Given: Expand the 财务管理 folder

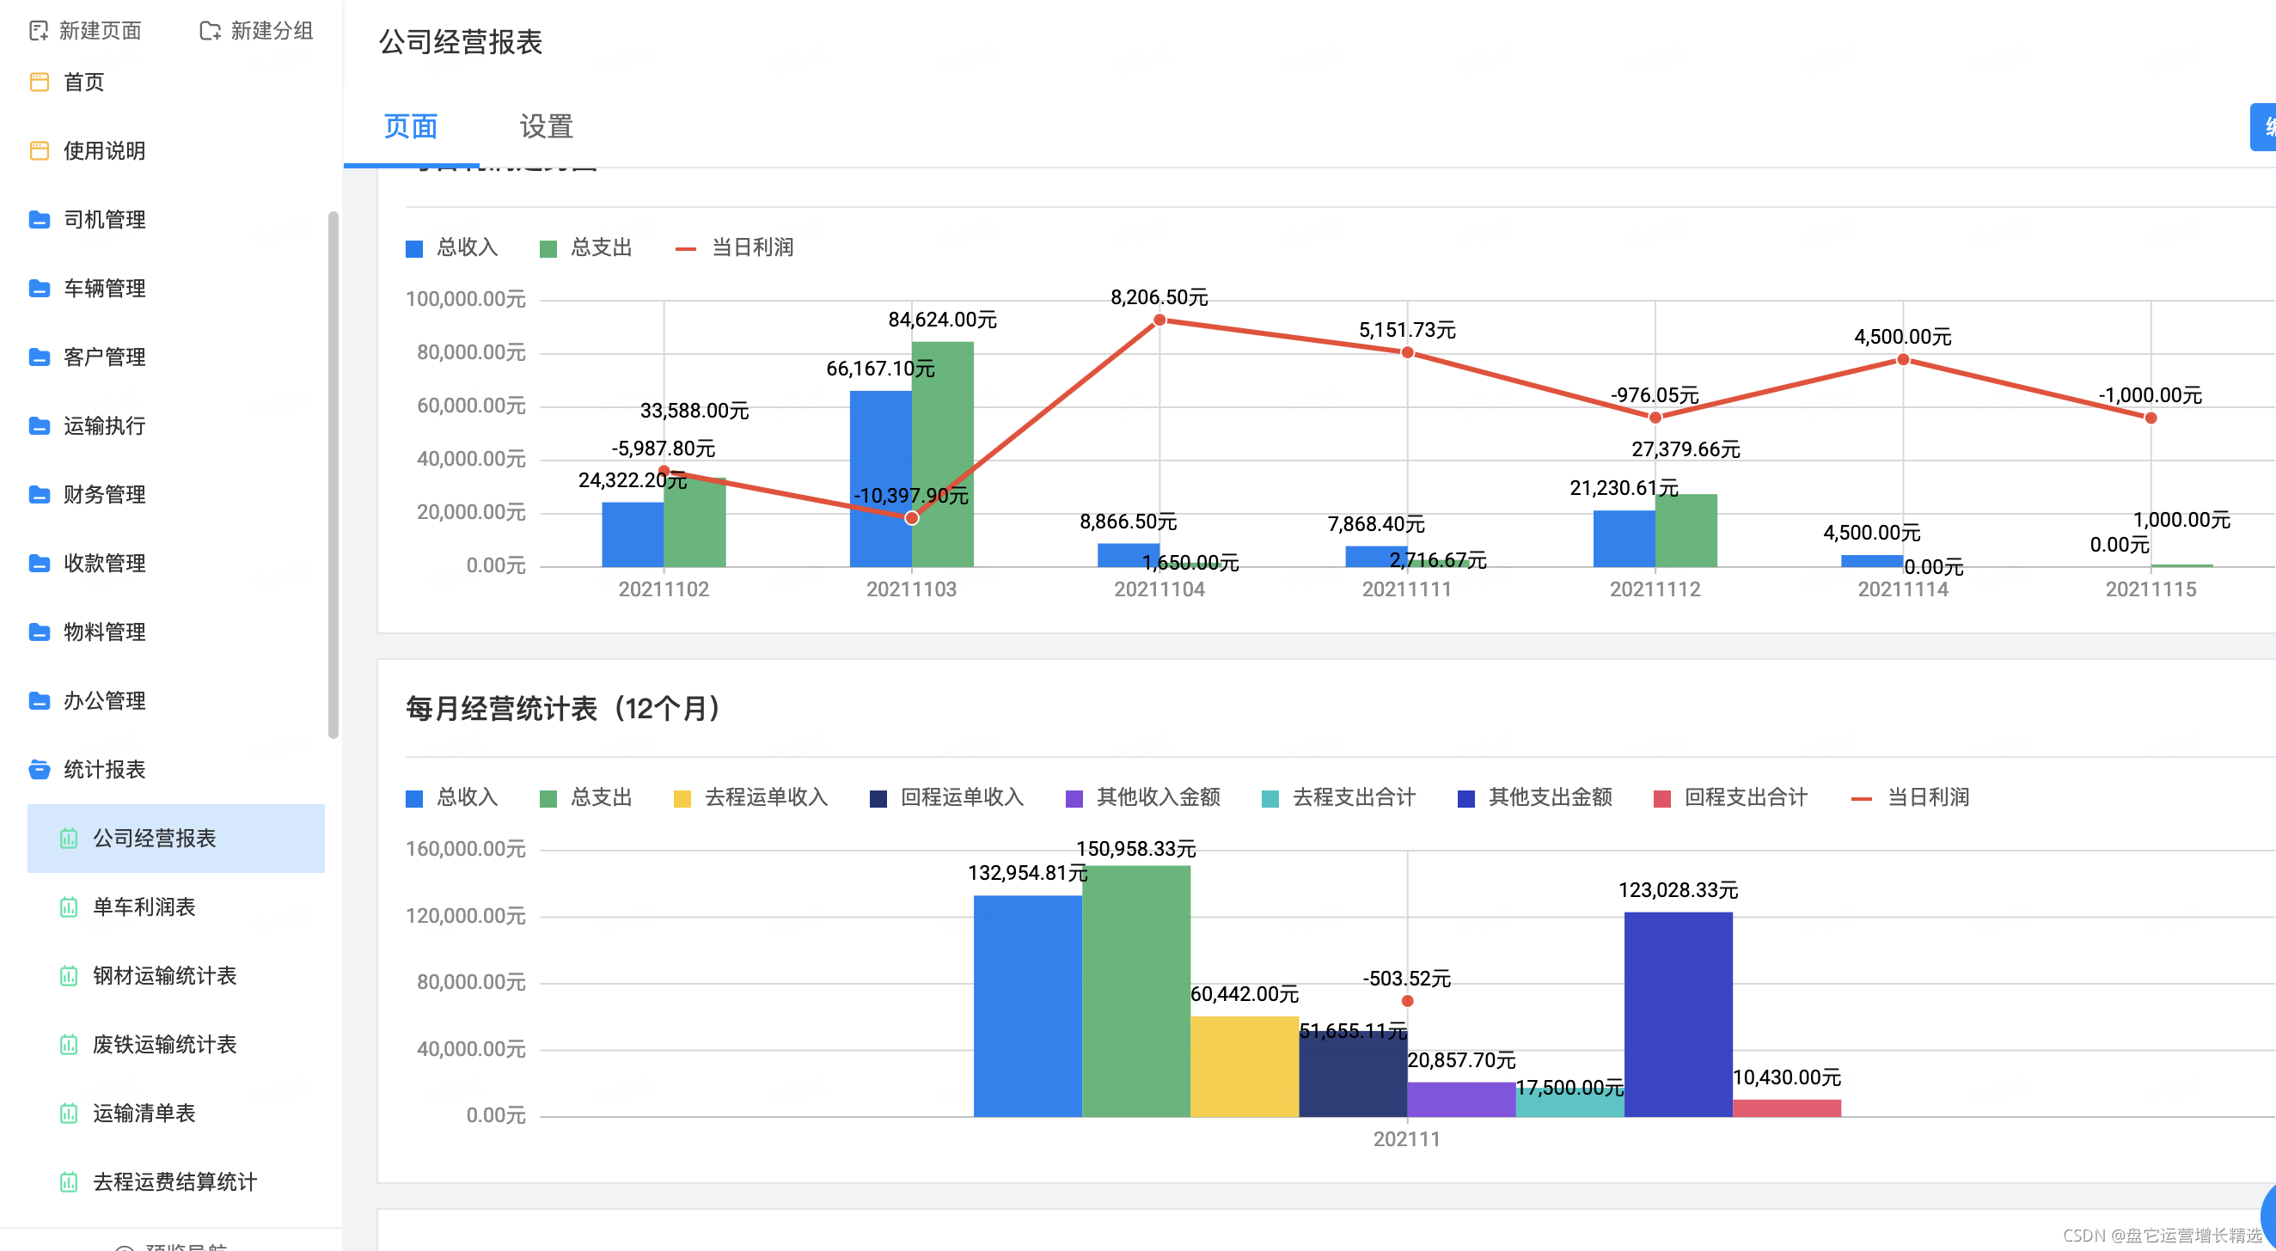Looking at the screenshot, I should (x=104, y=495).
